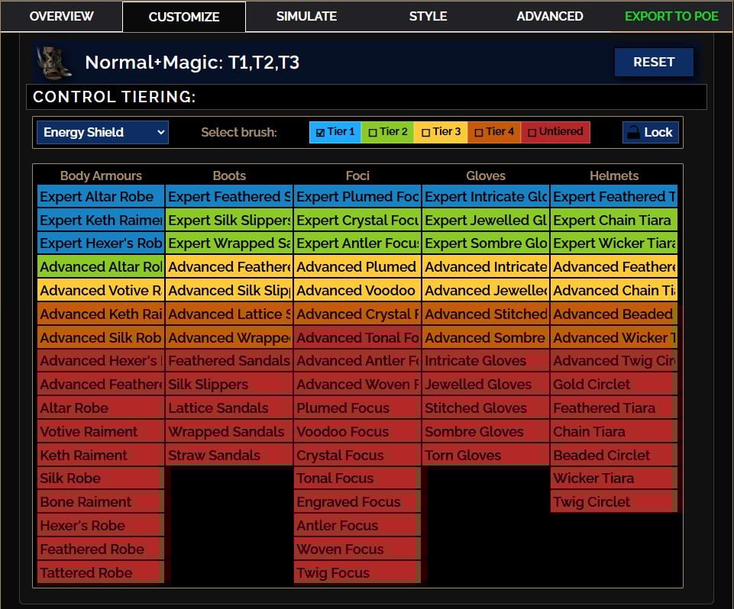
Task: Select the Tattered Robe entry
Action: point(99,572)
